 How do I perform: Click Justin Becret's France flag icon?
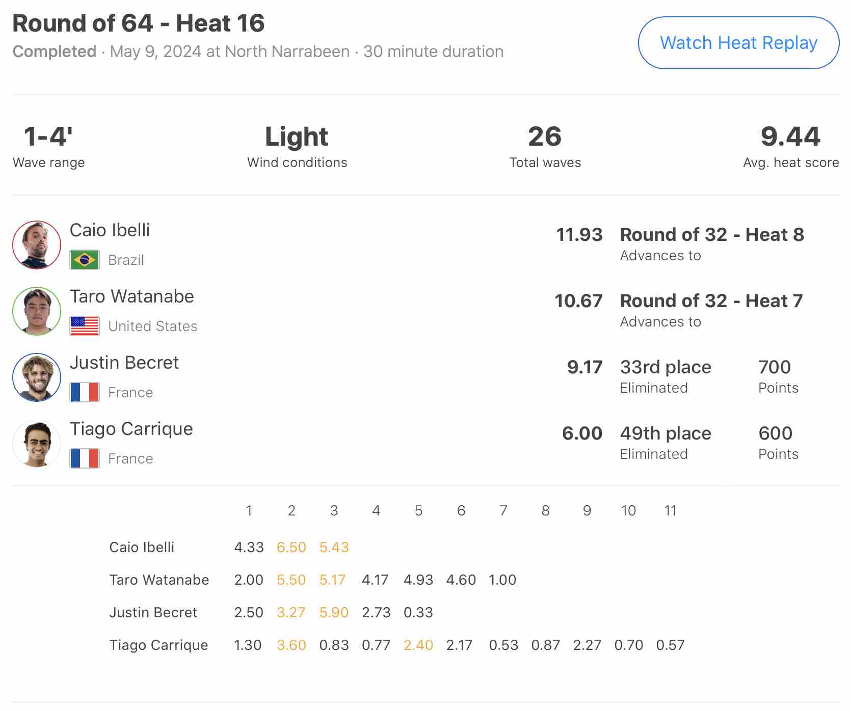point(85,392)
